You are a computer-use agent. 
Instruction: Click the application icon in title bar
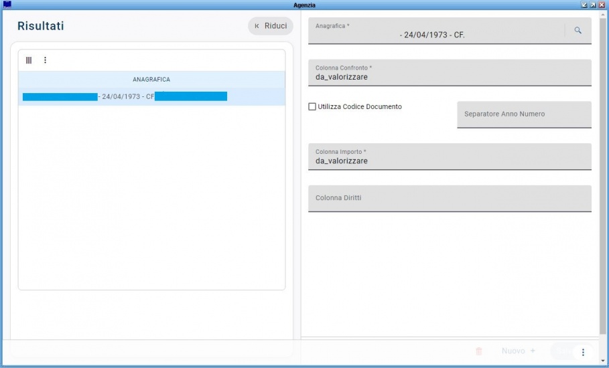7,5
